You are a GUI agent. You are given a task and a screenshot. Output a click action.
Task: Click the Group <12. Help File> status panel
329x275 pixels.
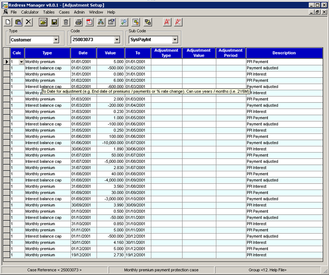click(x=268, y=270)
